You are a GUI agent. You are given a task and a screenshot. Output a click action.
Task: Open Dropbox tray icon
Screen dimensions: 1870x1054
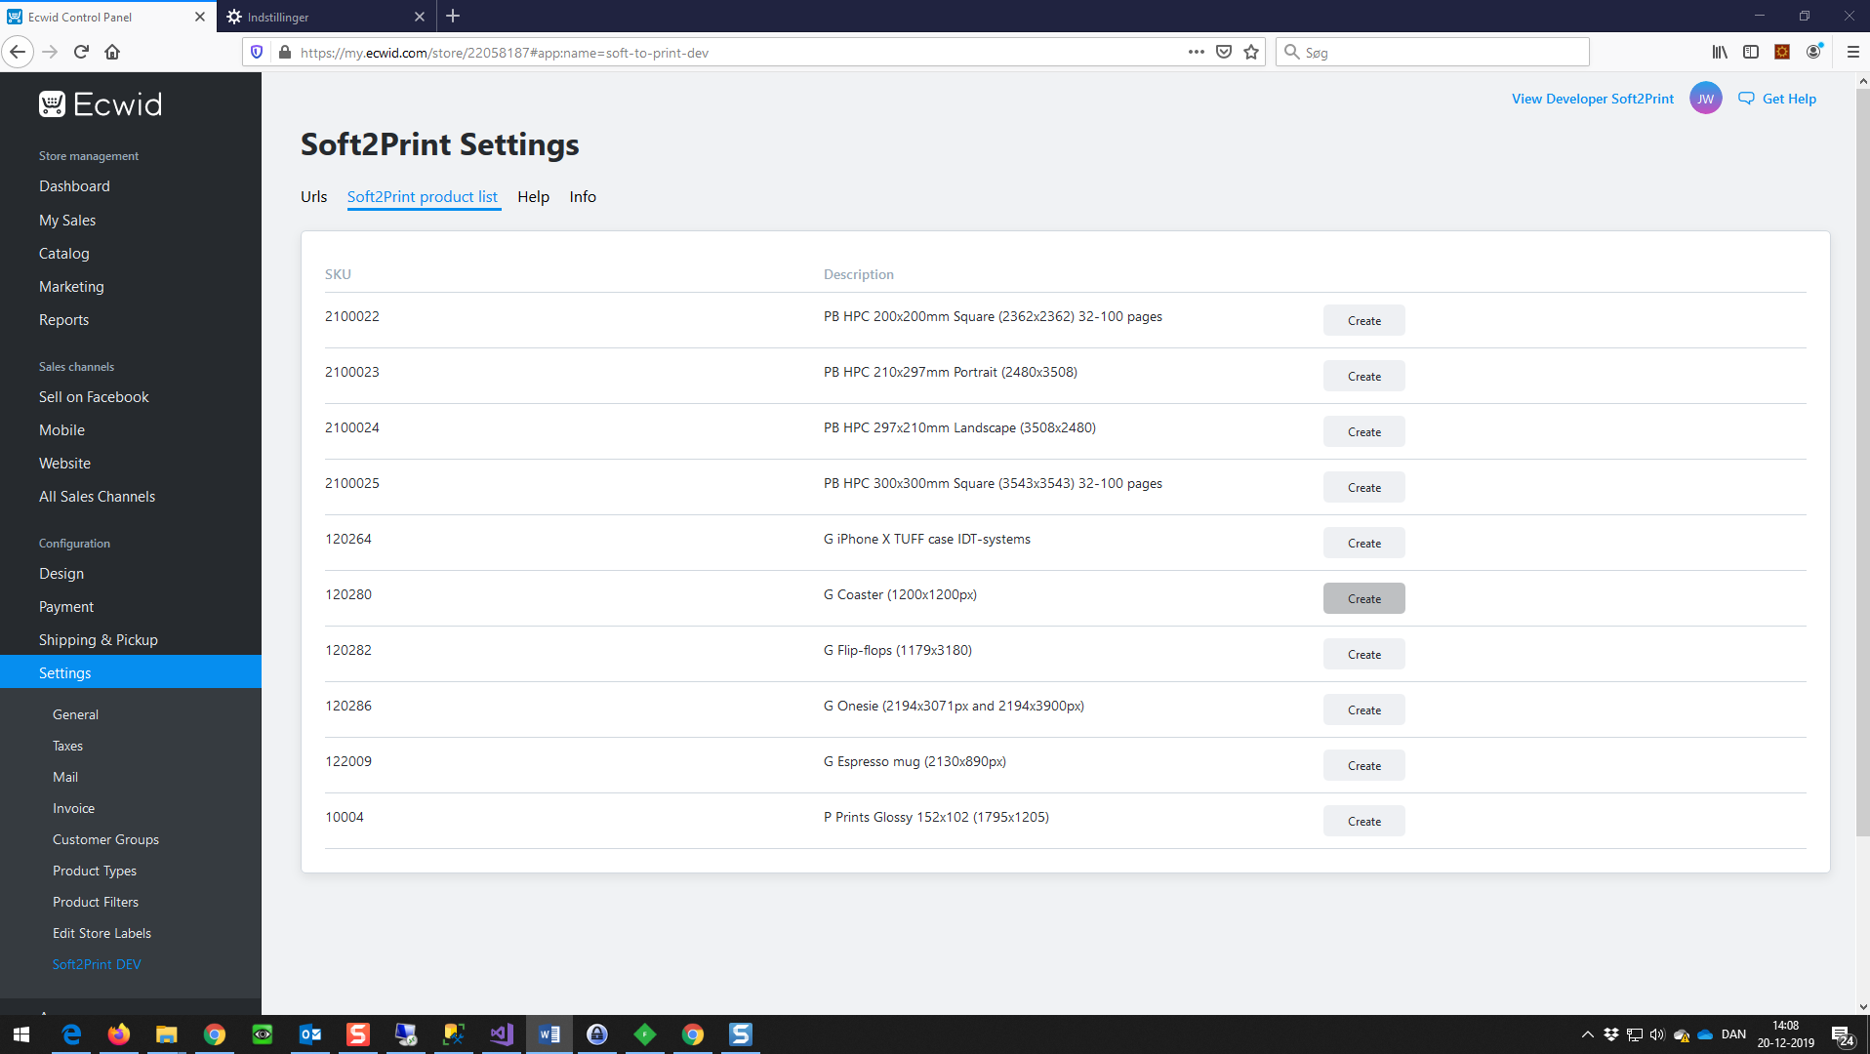(1611, 1034)
